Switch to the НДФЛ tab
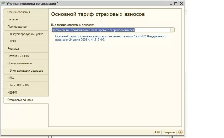224x138 pixels. coord(26,93)
